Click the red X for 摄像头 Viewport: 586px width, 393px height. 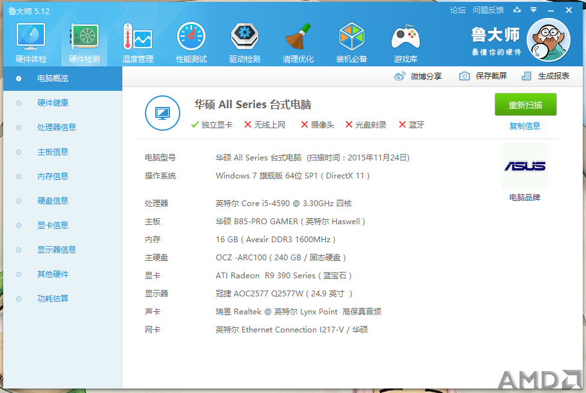click(x=305, y=124)
